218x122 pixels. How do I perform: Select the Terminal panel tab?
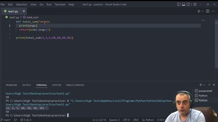(42, 85)
